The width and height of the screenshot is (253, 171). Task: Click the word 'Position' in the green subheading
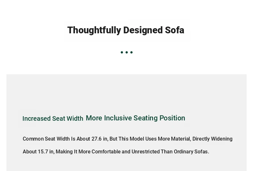(x=172, y=118)
